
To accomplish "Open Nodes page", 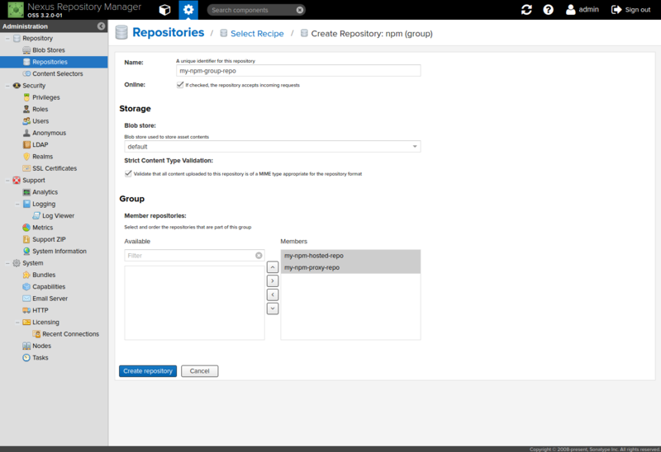I will [42, 346].
